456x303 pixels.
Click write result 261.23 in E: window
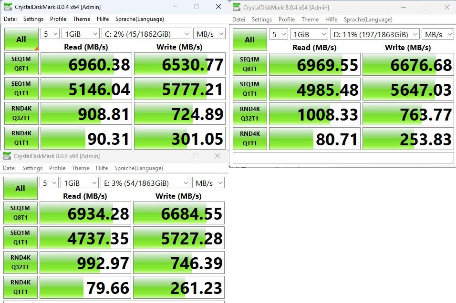tap(179, 287)
